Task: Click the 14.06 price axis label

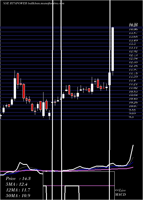Action: [133, 29]
